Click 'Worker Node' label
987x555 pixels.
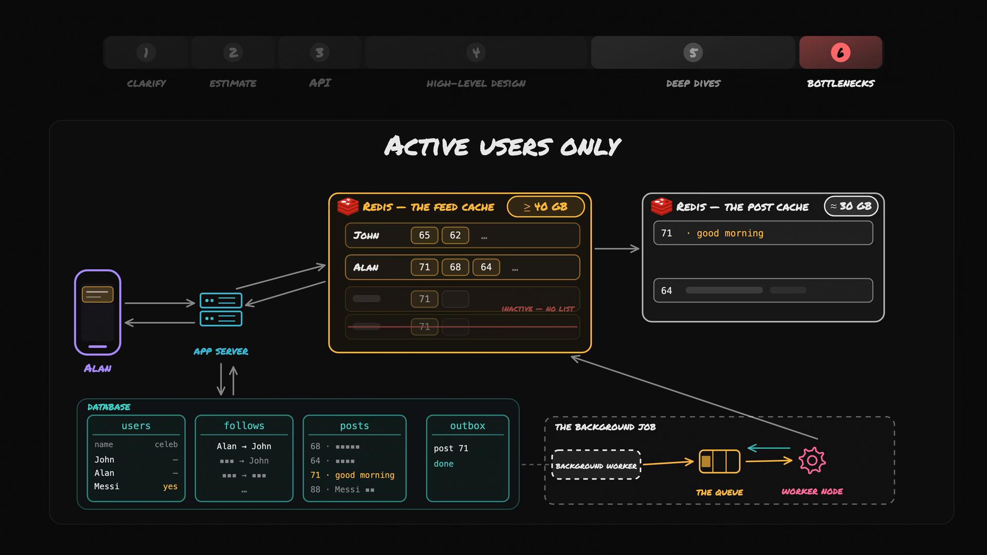(x=812, y=491)
